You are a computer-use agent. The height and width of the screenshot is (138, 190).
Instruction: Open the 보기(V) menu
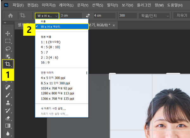[x=127, y=5]
